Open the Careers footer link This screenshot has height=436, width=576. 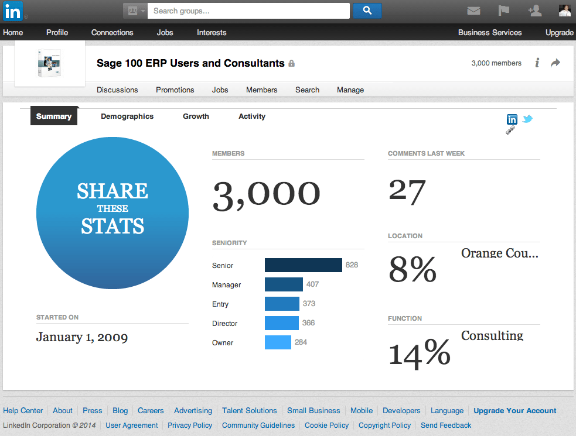point(151,411)
